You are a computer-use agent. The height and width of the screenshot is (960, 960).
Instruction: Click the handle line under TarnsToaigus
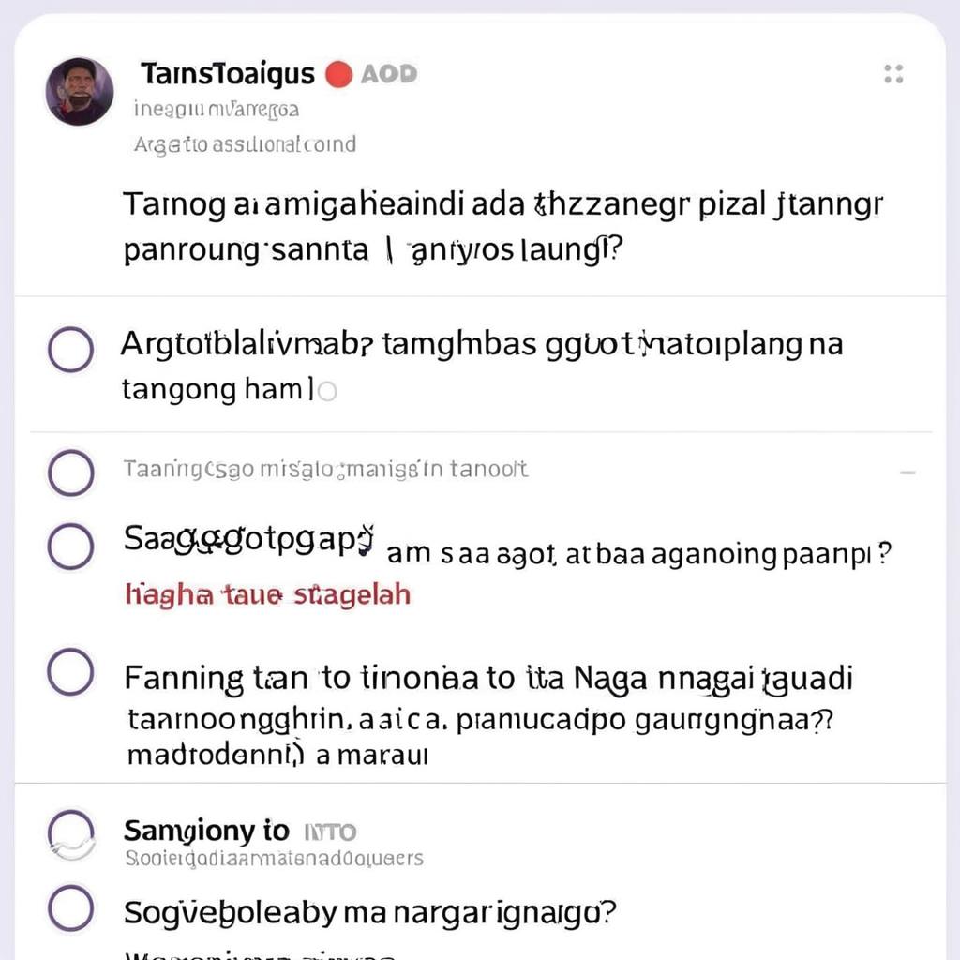click(217, 111)
